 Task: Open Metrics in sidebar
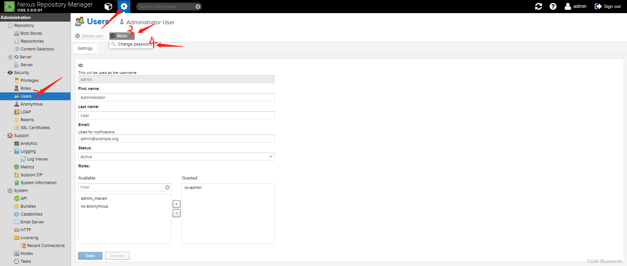tap(27, 167)
